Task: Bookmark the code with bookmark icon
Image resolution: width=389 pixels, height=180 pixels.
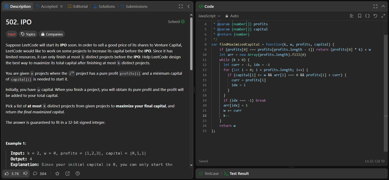Action: click(x=360, y=16)
